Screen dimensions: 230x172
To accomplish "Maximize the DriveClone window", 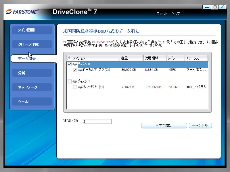I will 215,7.
